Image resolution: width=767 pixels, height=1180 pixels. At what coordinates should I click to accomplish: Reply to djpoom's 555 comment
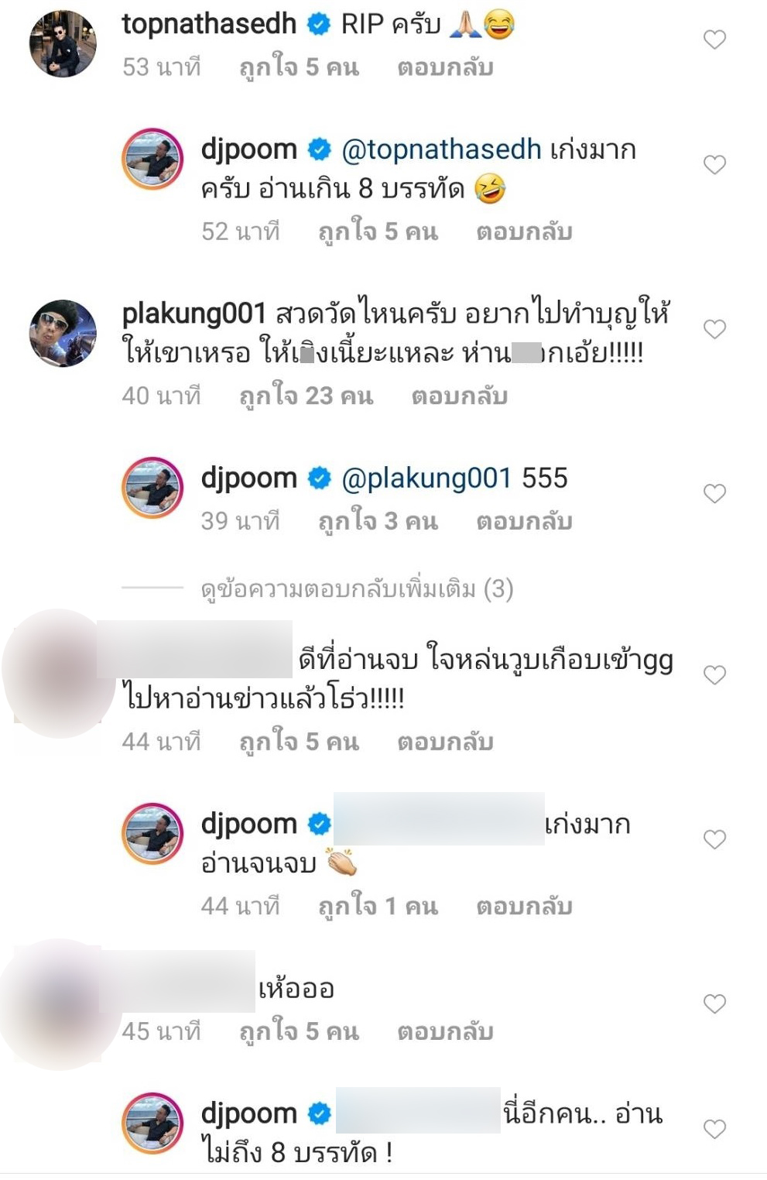(524, 522)
